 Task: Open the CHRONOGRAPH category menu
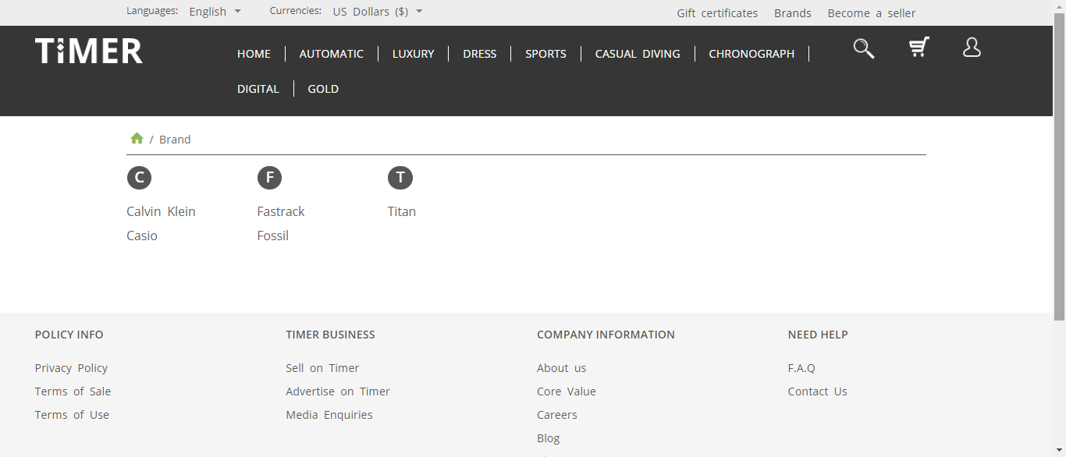click(752, 54)
